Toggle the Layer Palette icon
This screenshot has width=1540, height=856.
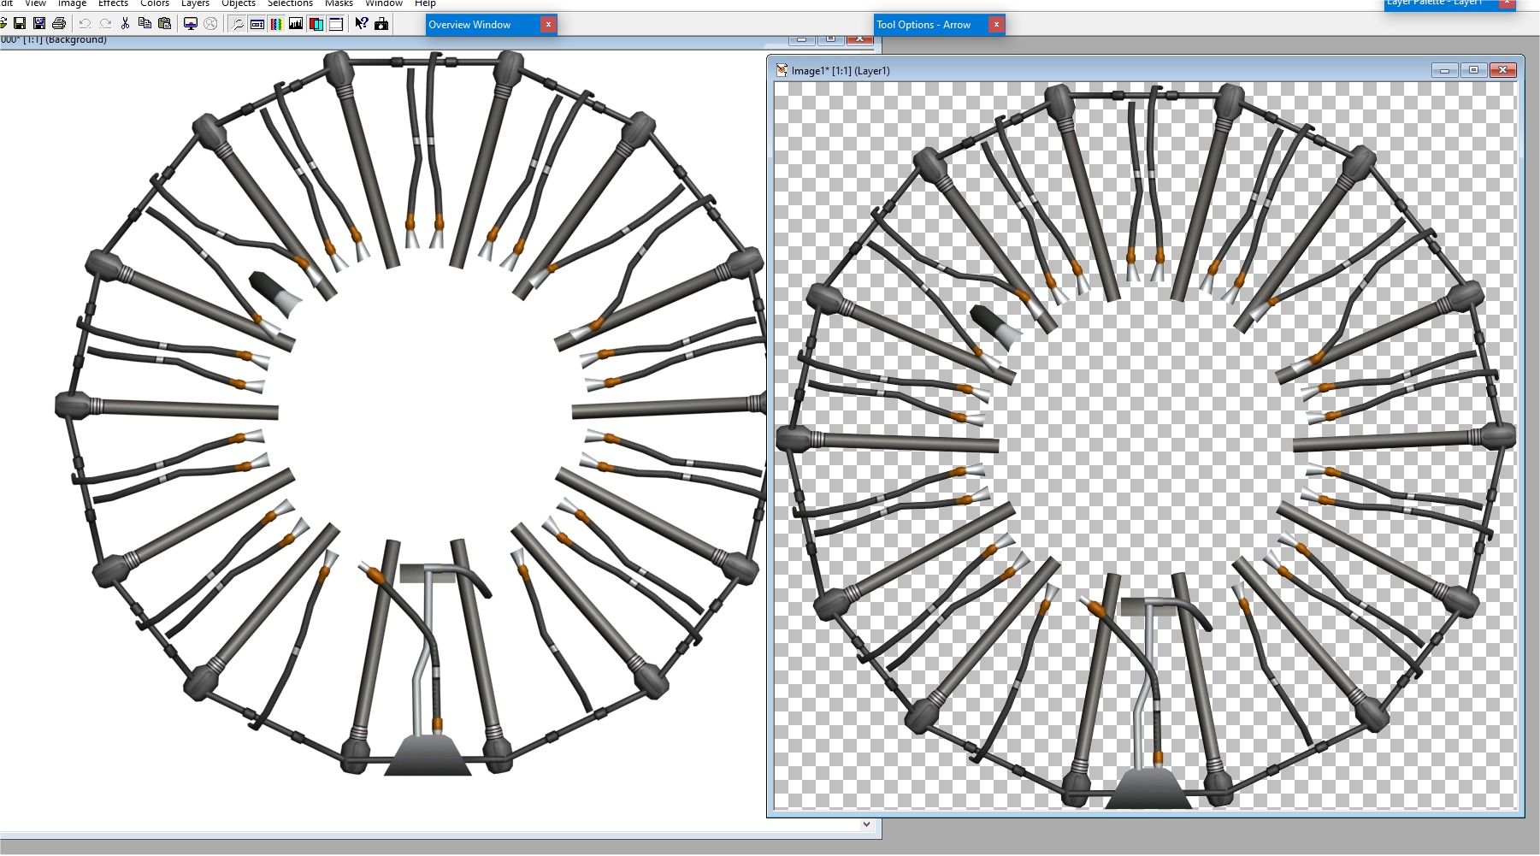pyautogui.click(x=316, y=24)
